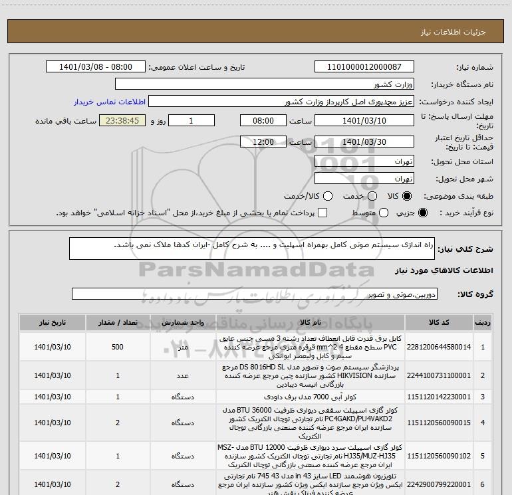Click the نام کالا column header
512x495 pixels.
point(311,322)
